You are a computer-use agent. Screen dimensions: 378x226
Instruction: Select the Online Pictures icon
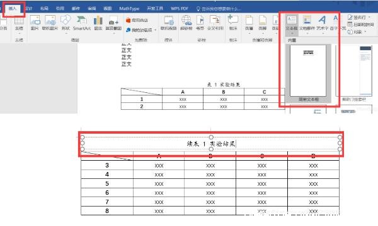pos(50,23)
